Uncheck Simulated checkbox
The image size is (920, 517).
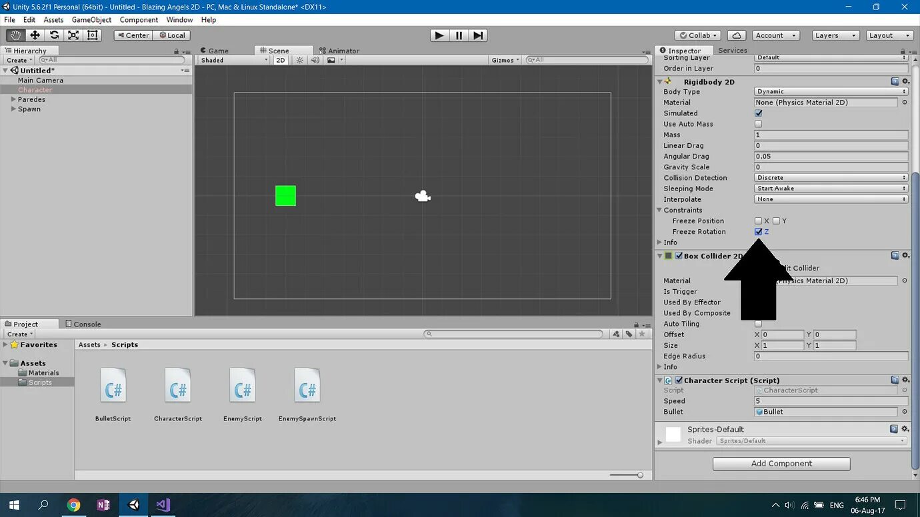tap(758, 113)
